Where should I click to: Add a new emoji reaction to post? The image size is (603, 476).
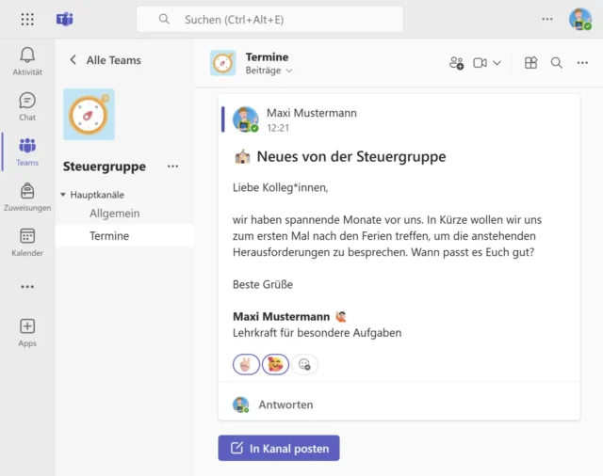point(304,364)
